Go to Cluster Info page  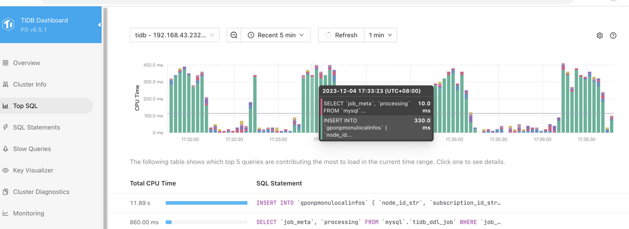(x=30, y=84)
